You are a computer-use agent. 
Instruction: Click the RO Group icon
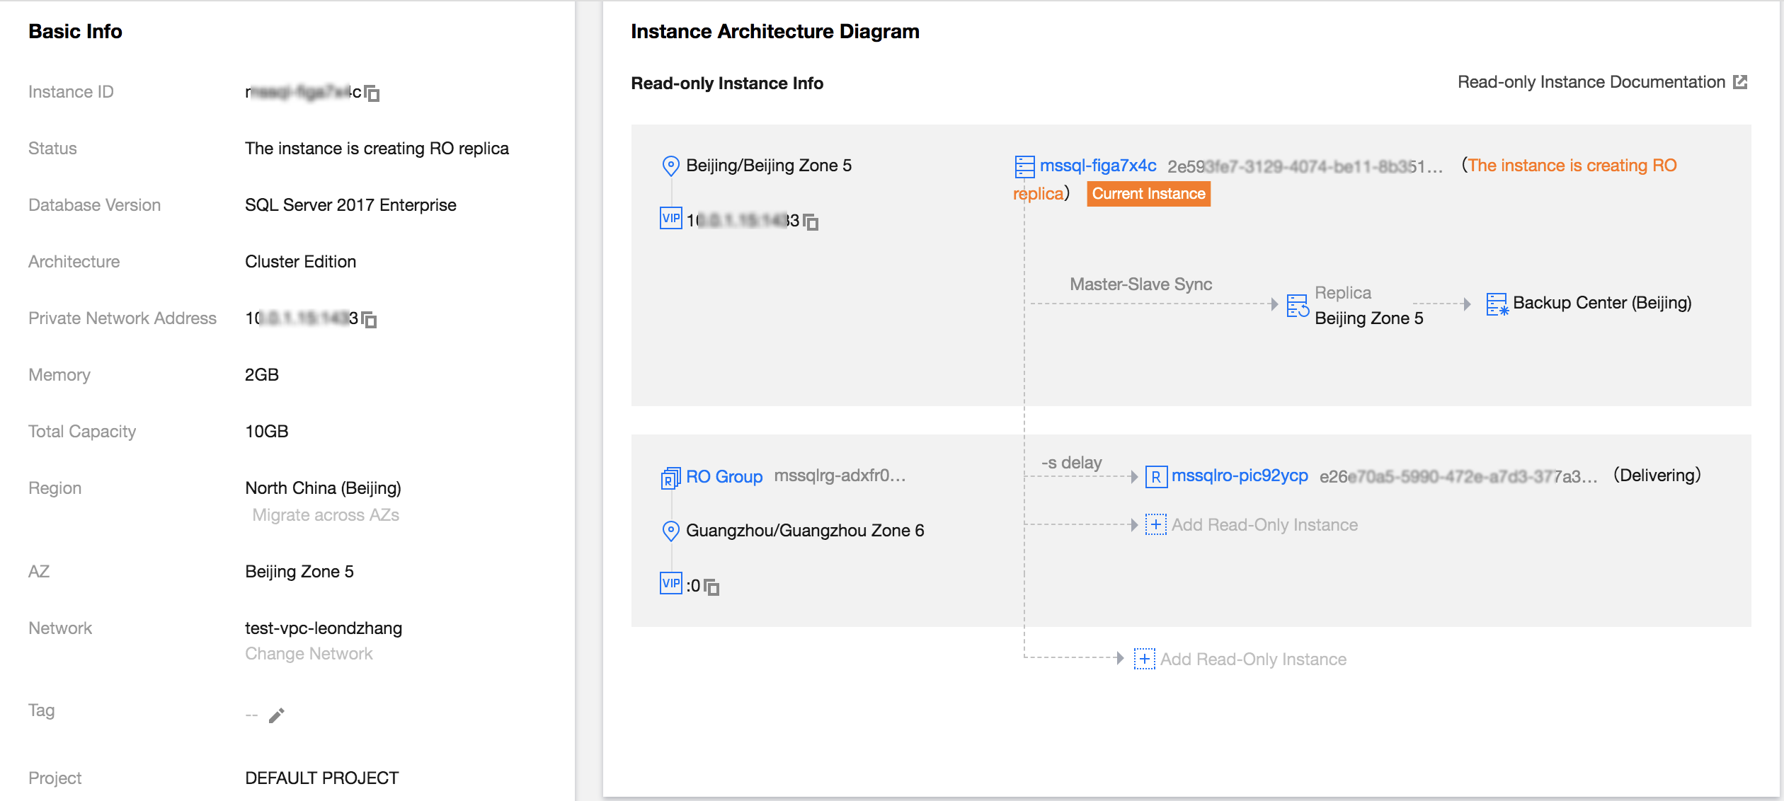(670, 478)
